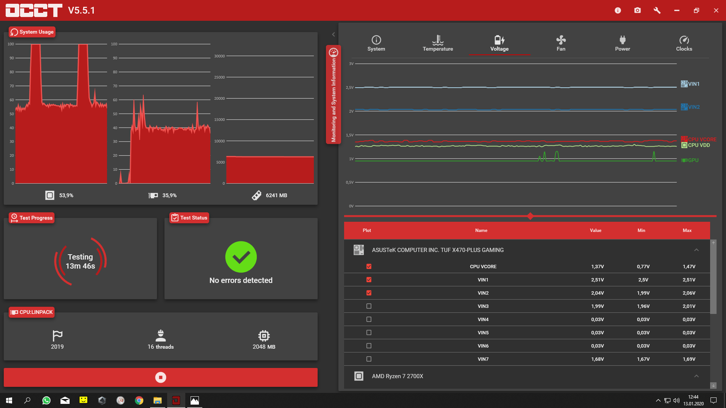
Task: Open the Power monitoring tab
Action: click(x=622, y=43)
